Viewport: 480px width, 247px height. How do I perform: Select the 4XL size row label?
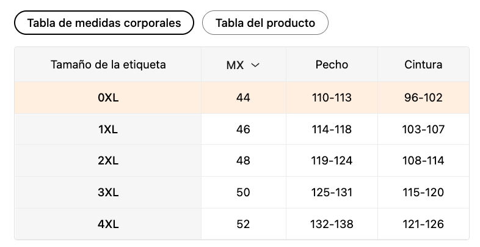(108, 224)
